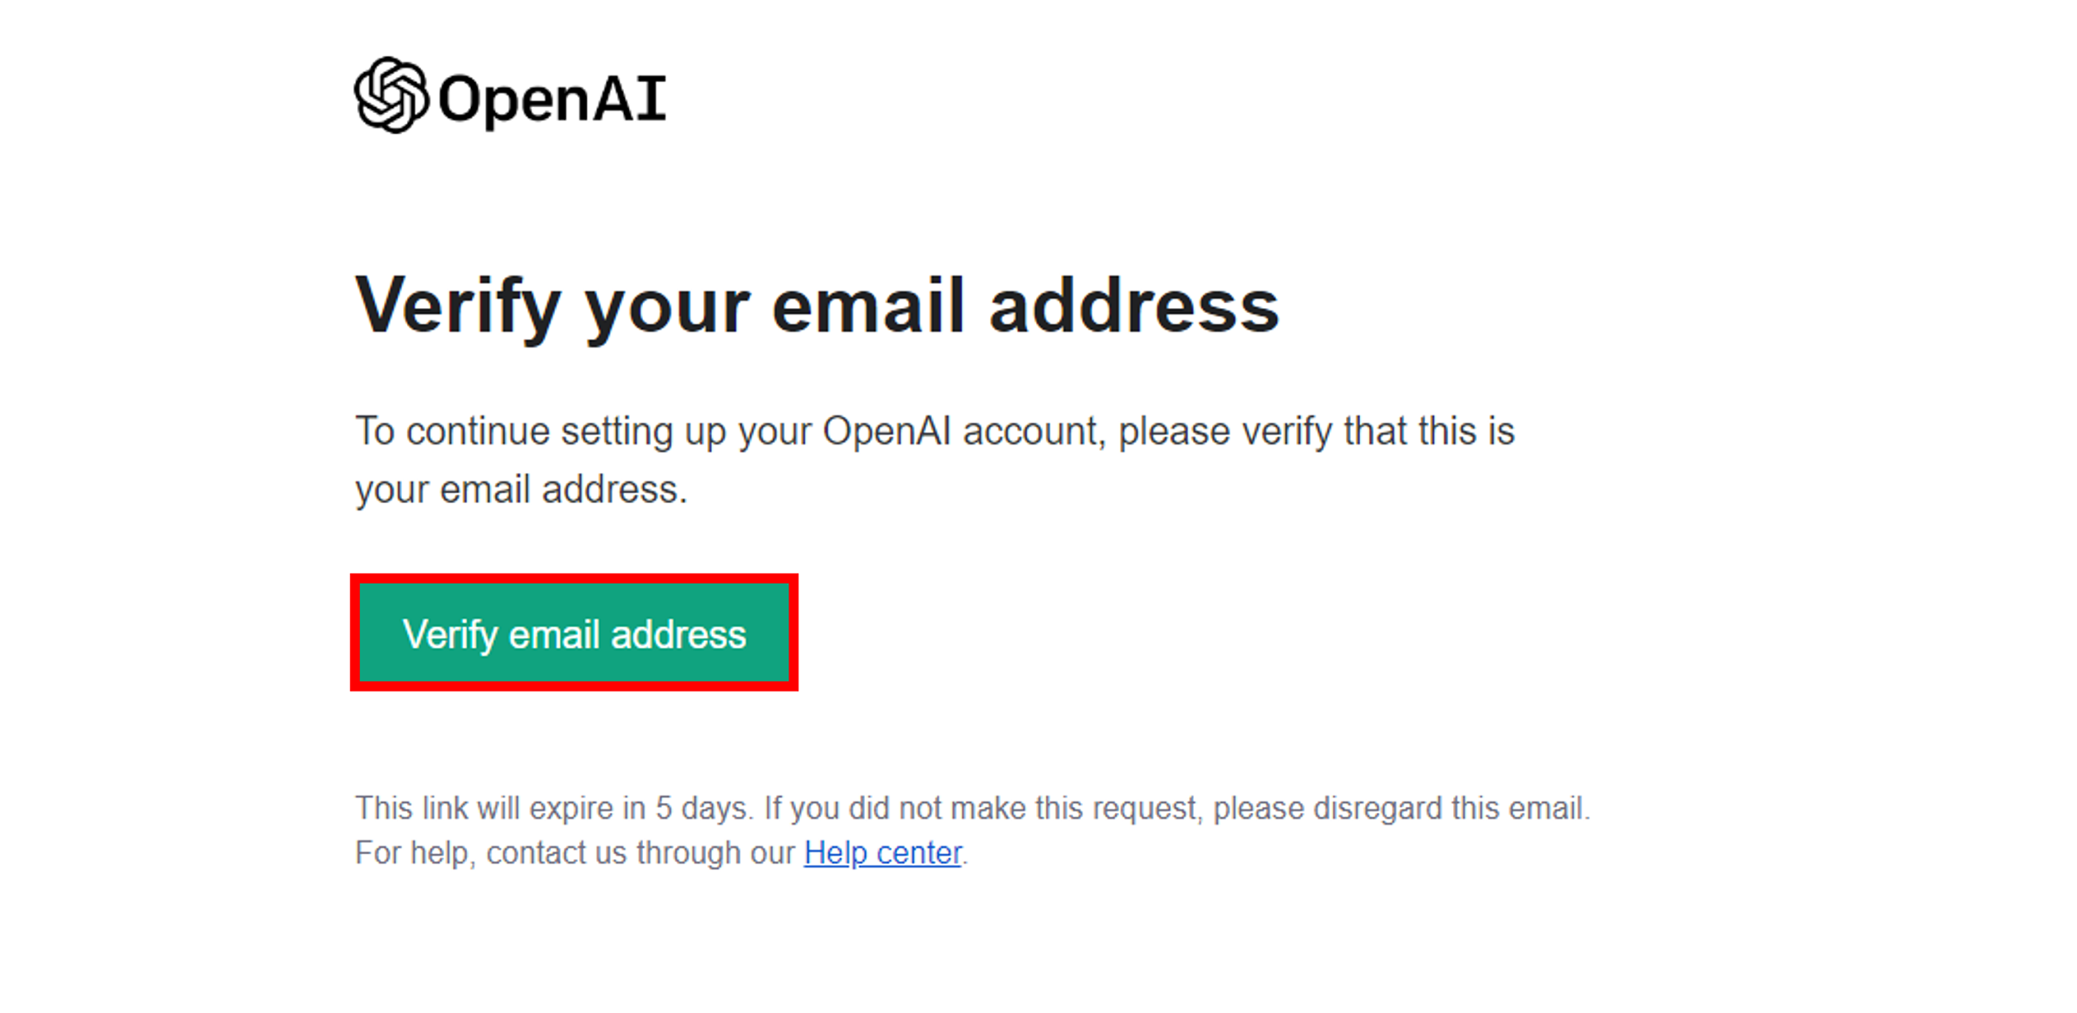Click the OpenAI knot logo icon
Screen dimensions: 2077x1013
(x=391, y=95)
